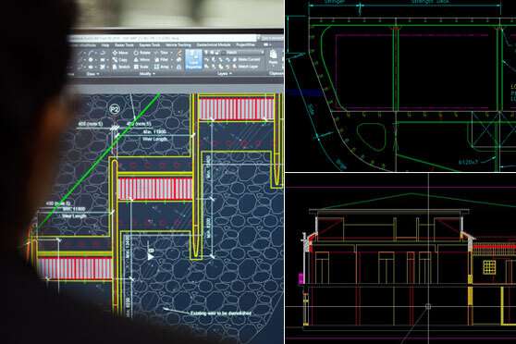Select the Stretch tool
The width and height of the screenshot is (516, 344).
(121, 67)
